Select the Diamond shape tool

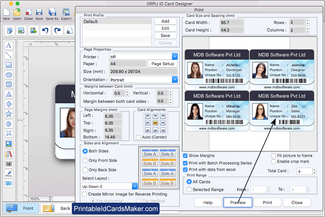tap(9, 104)
